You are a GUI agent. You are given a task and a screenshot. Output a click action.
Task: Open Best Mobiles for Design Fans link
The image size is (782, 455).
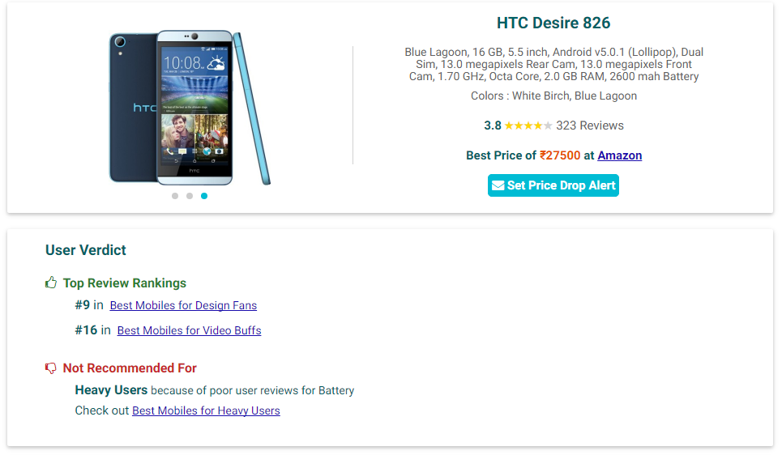point(183,305)
